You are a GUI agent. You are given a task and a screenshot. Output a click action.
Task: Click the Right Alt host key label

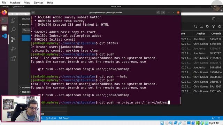click(214, 123)
